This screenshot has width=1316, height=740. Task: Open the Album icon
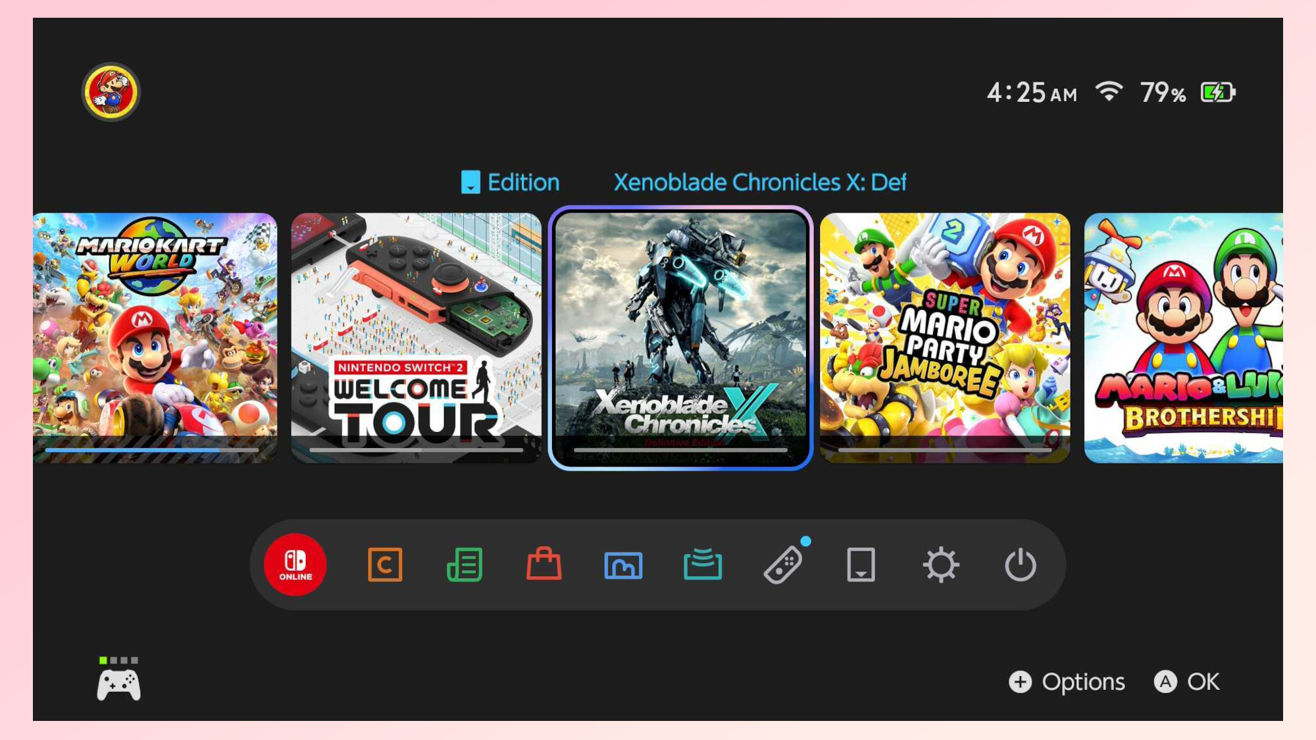pyautogui.click(x=623, y=564)
